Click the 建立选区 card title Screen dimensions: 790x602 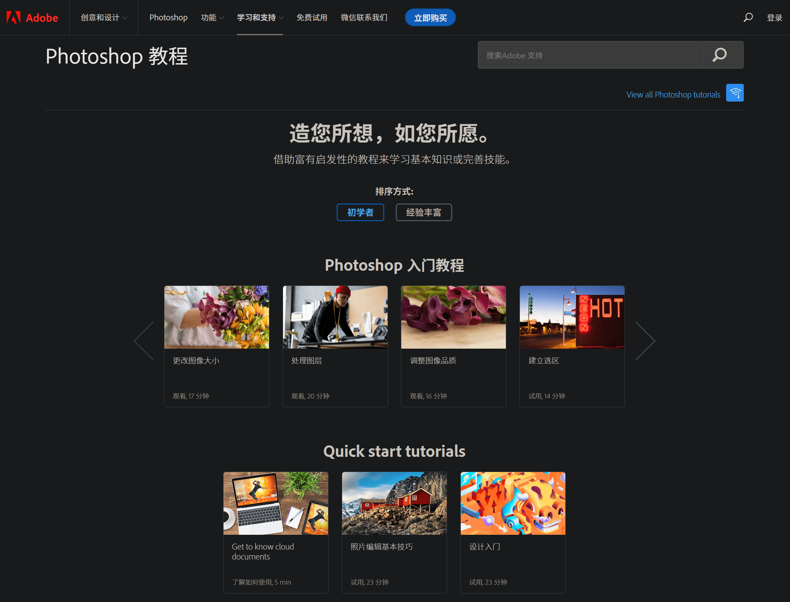[544, 360]
